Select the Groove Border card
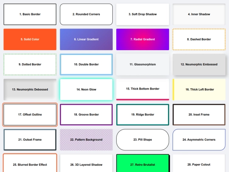Image resolution: width=229 pixels, height=172 pixels. point(87,115)
